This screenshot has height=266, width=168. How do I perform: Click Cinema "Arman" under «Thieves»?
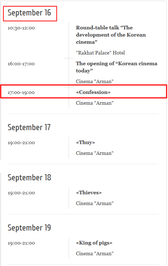[95, 203]
